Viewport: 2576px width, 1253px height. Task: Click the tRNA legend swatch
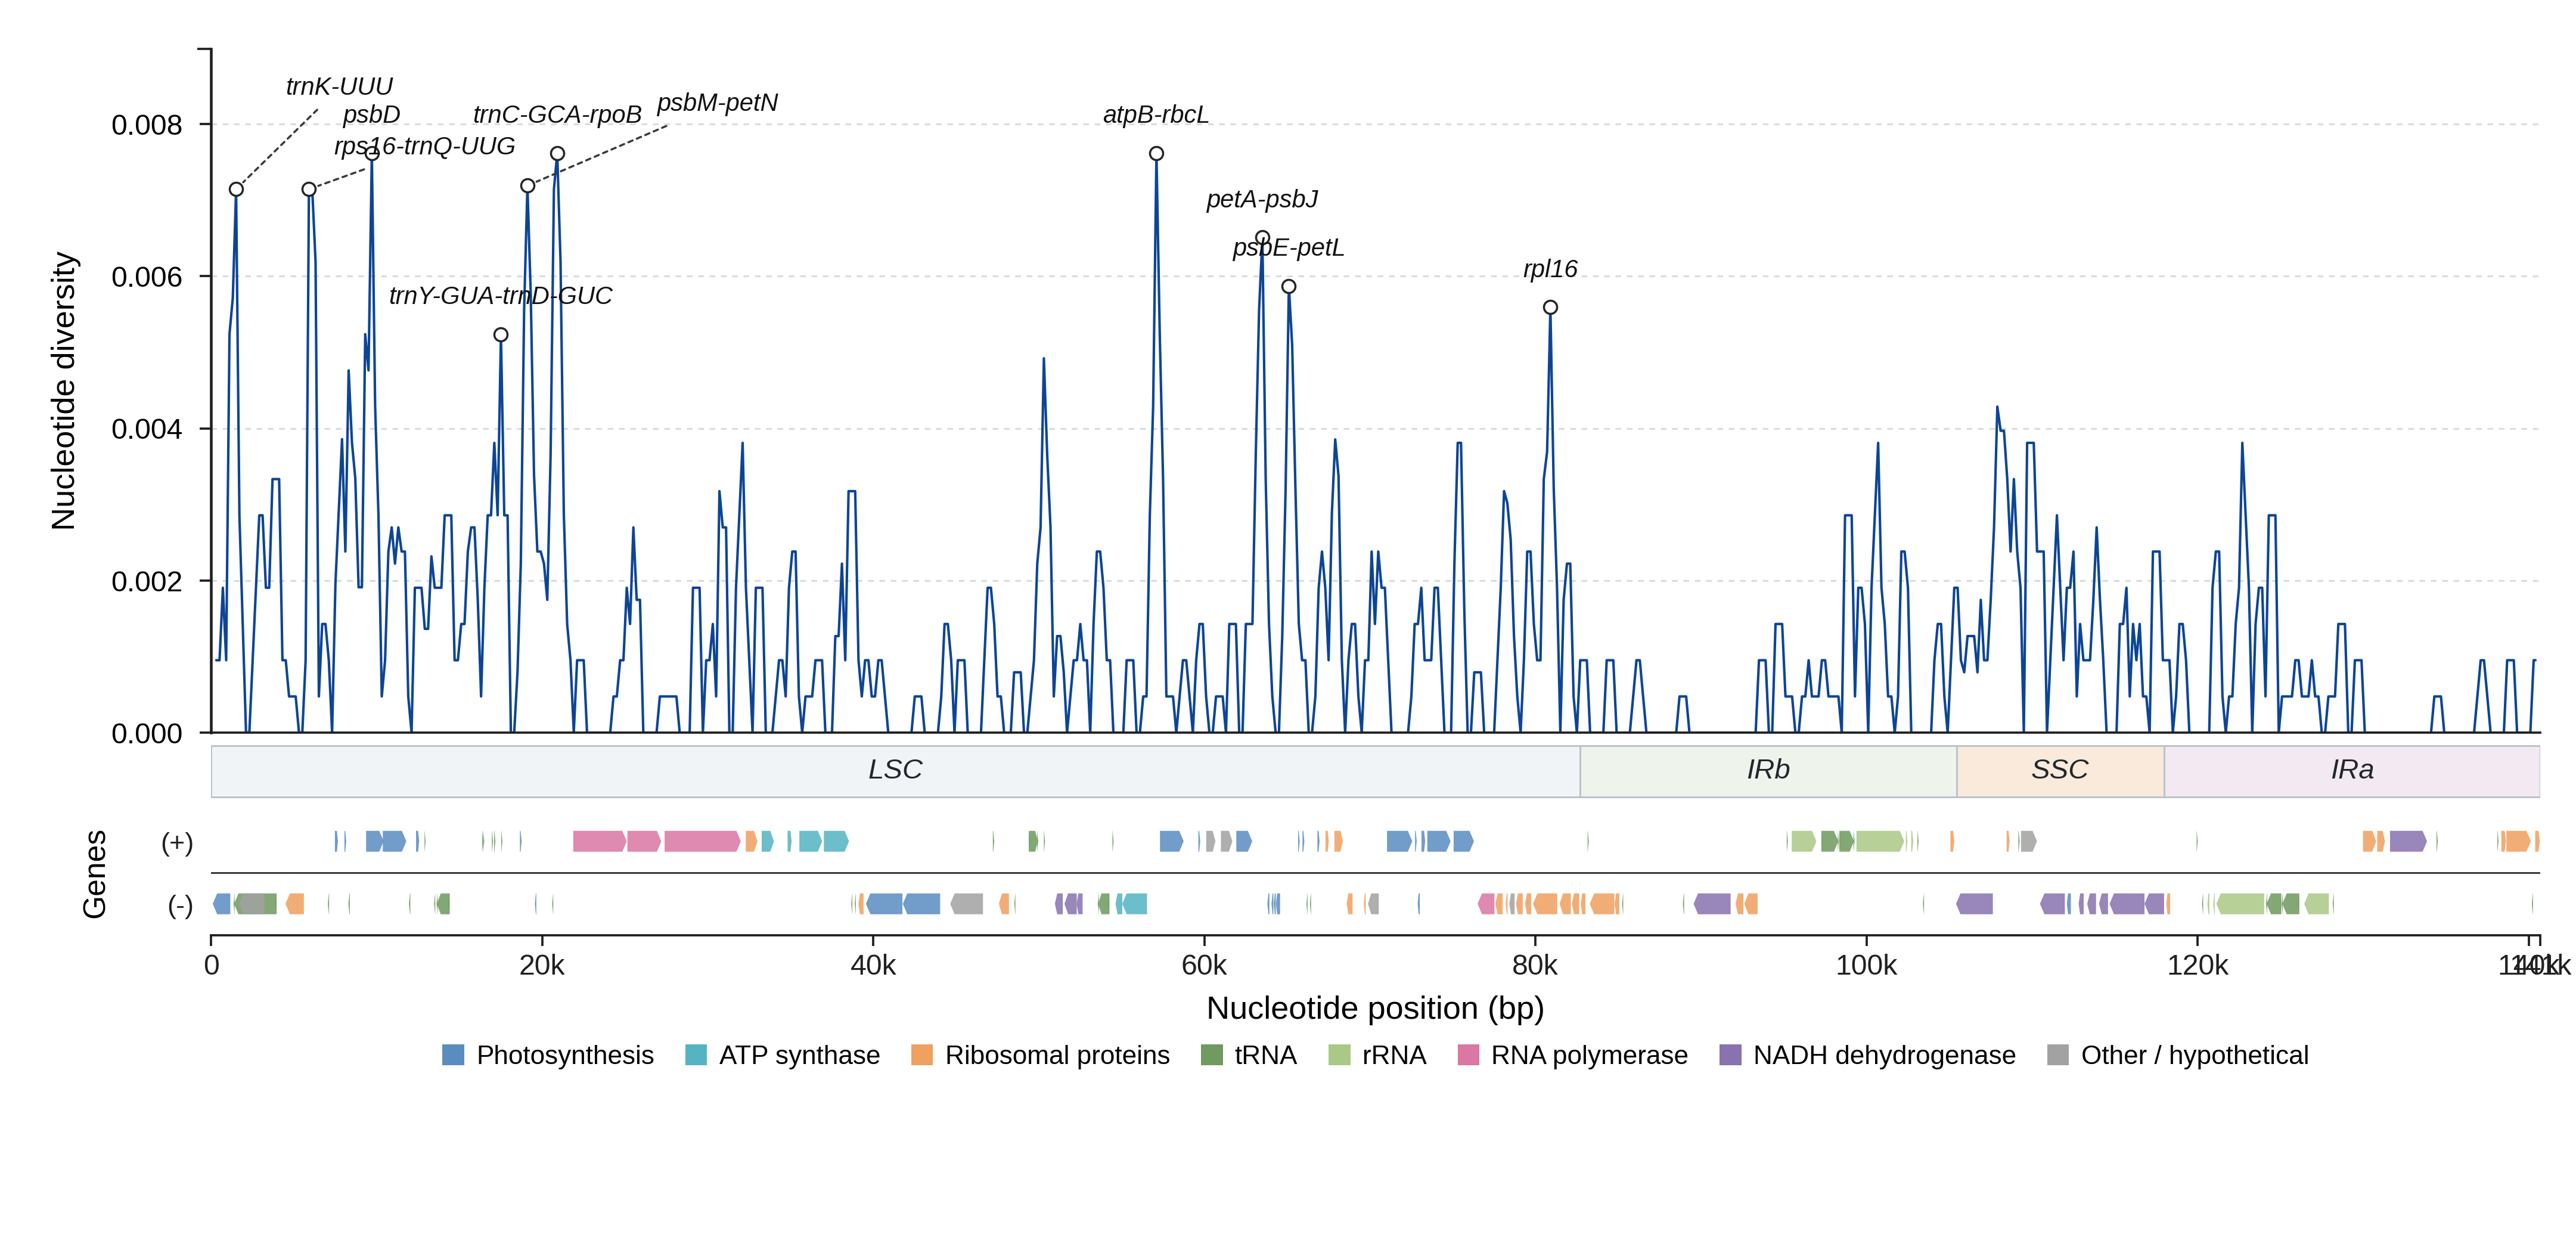[1212, 1055]
